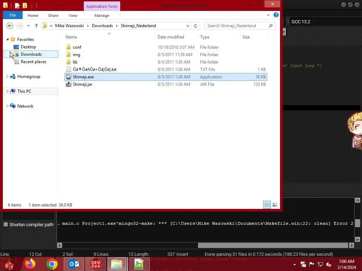
Task: Open the File menu tab
Action: pyautogui.click(x=13, y=15)
